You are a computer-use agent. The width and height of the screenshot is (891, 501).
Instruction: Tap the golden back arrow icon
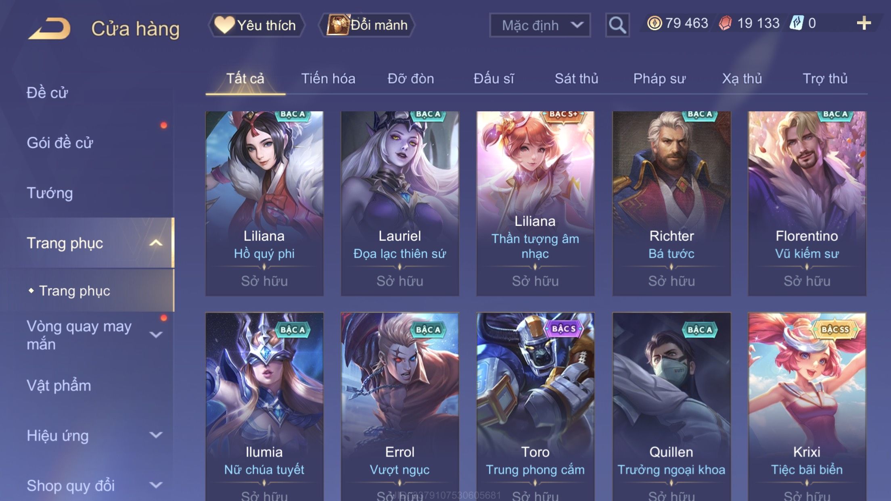click(50, 28)
